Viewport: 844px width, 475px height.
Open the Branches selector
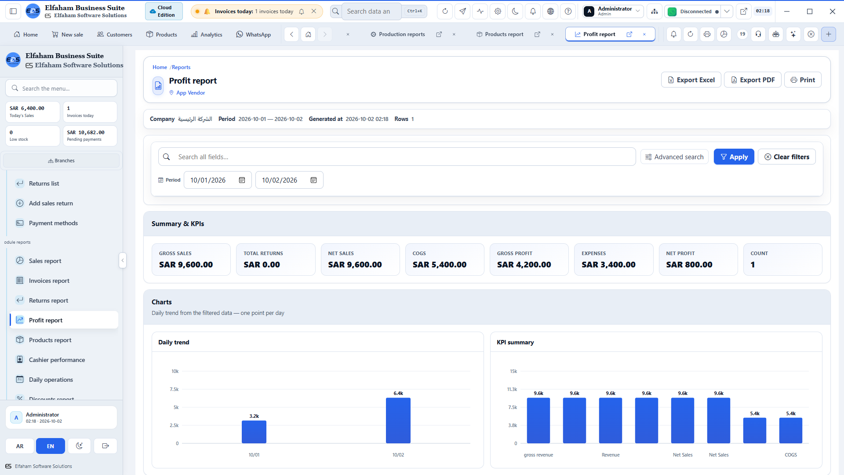tap(61, 161)
